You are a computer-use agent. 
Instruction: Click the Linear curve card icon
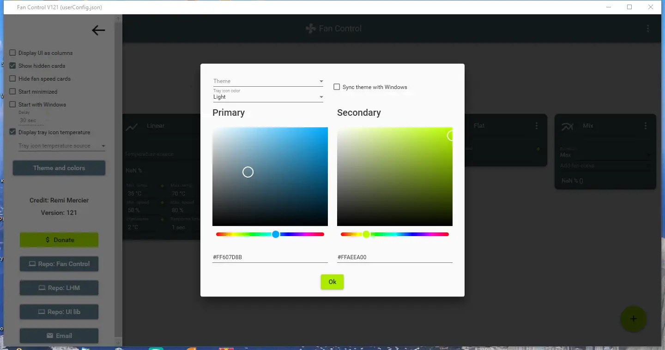click(132, 127)
